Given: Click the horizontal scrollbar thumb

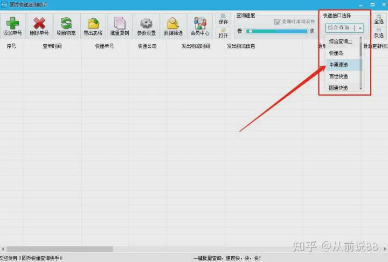Looking at the screenshot, I should click(x=60, y=249).
